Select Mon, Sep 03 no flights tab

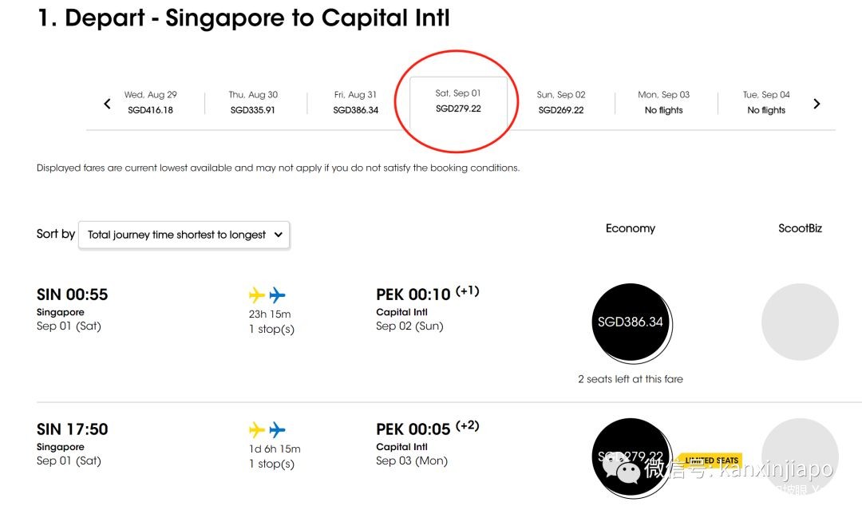[x=663, y=102]
